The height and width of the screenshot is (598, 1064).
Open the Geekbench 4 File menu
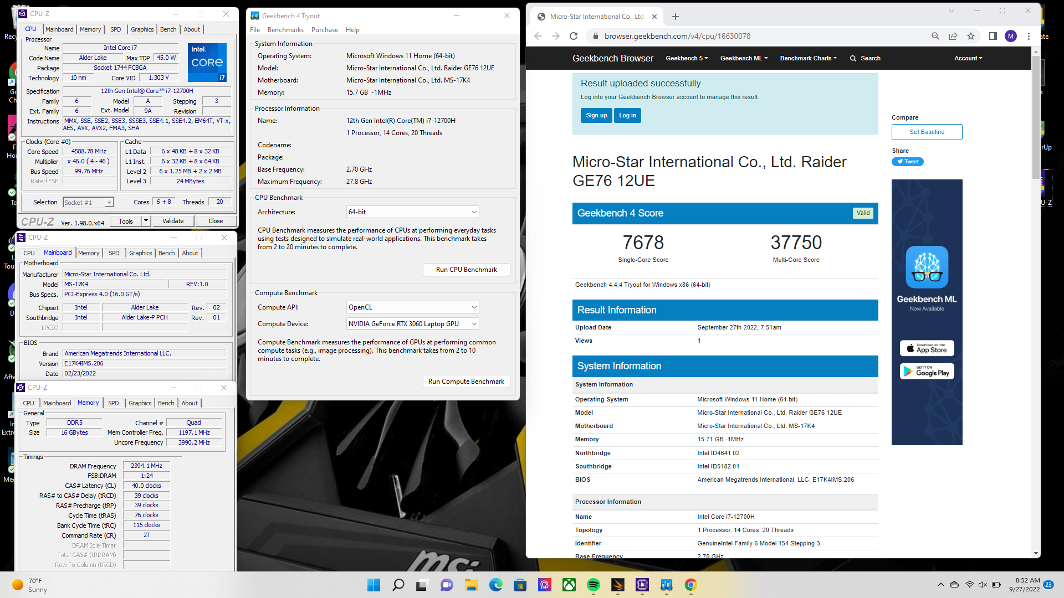[x=255, y=30]
